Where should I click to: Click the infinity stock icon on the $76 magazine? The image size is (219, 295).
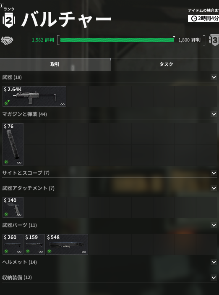point(19,163)
